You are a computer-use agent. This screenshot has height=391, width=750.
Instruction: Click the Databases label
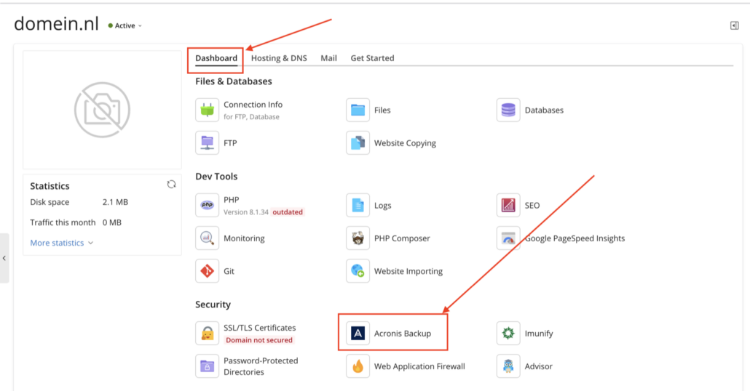(x=545, y=110)
